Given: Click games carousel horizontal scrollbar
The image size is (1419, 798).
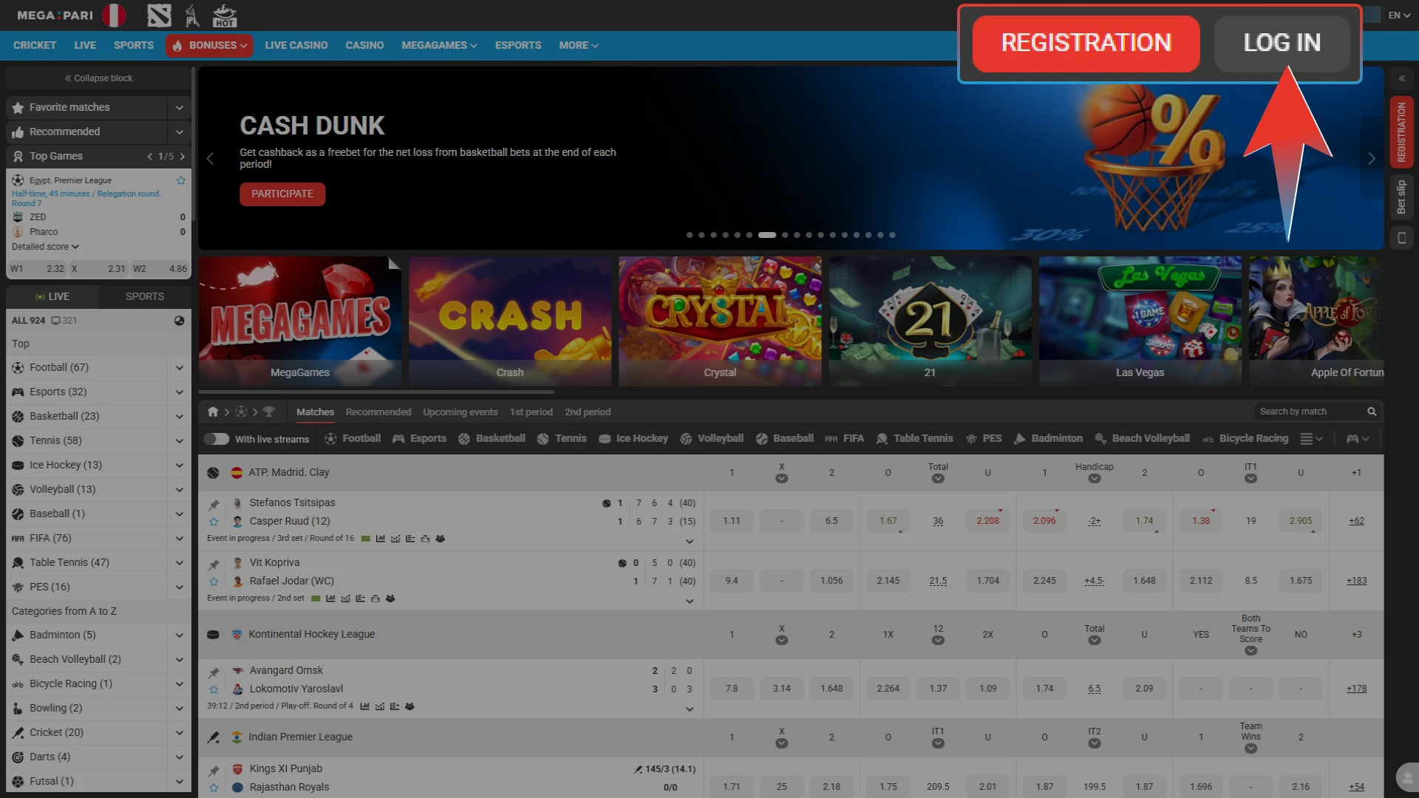Looking at the screenshot, I should (376, 392).
